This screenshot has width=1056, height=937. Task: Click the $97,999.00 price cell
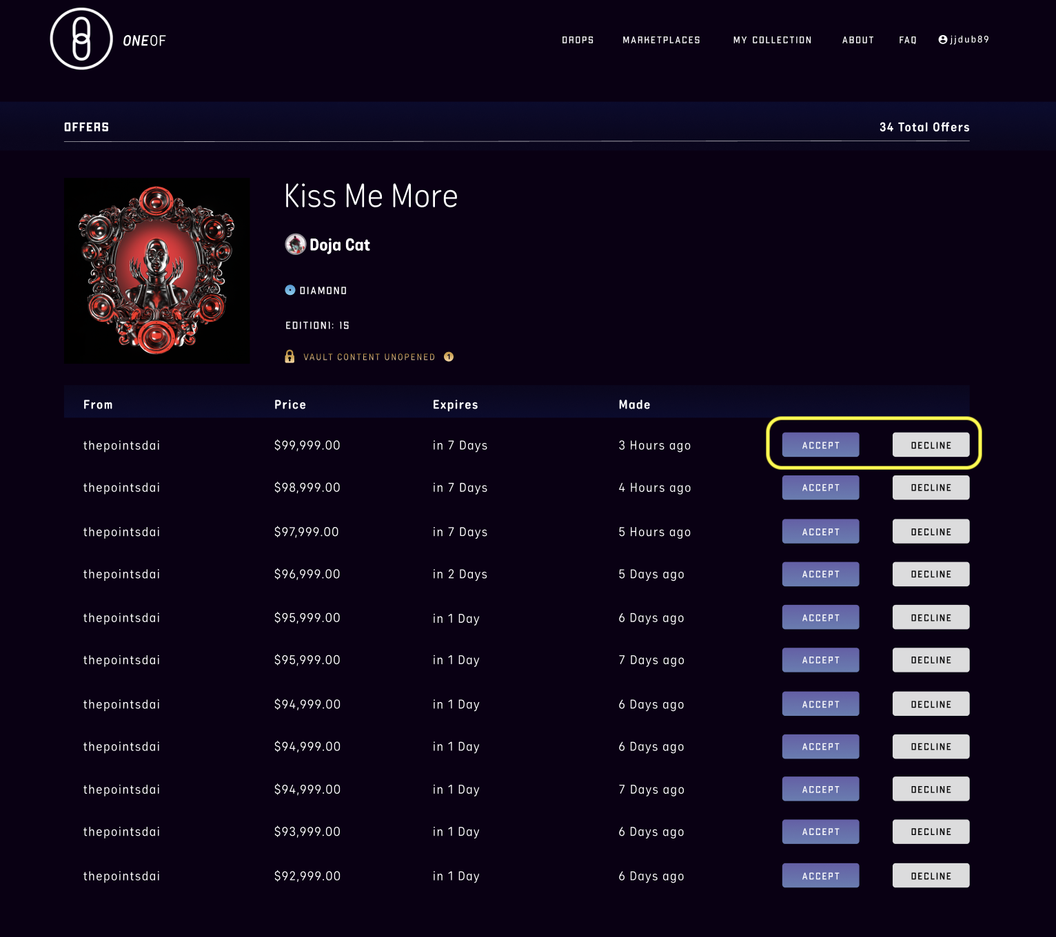coord(307,532)
